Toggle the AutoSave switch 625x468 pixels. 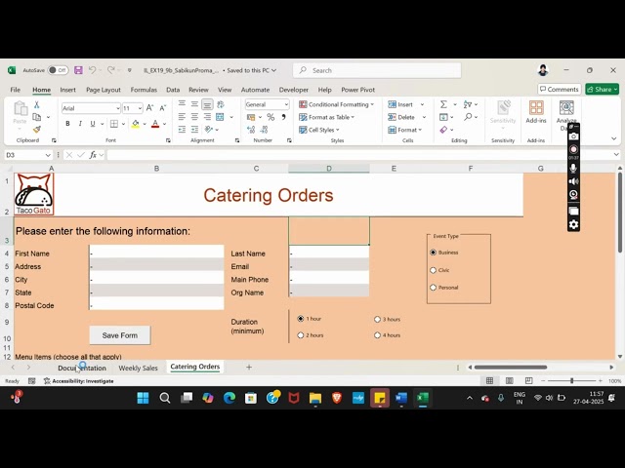point(58,70)
